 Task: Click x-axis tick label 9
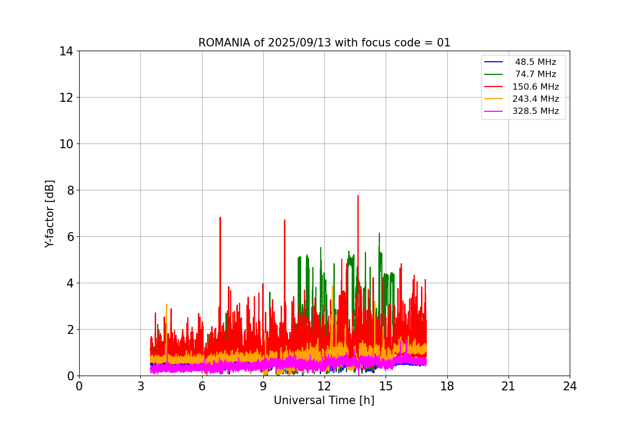click(263, 386)
